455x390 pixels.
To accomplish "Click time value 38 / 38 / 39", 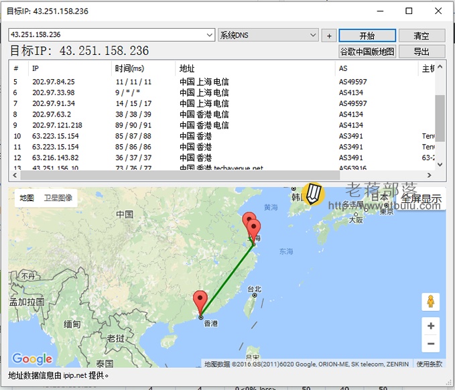I will tap(133, 115).
